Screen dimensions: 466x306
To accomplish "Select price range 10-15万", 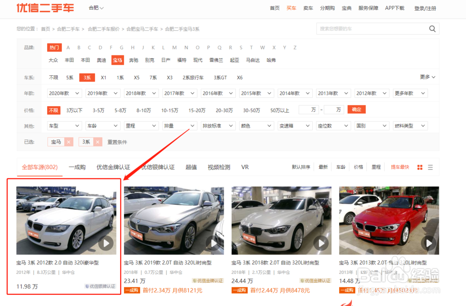I will 170,110.
